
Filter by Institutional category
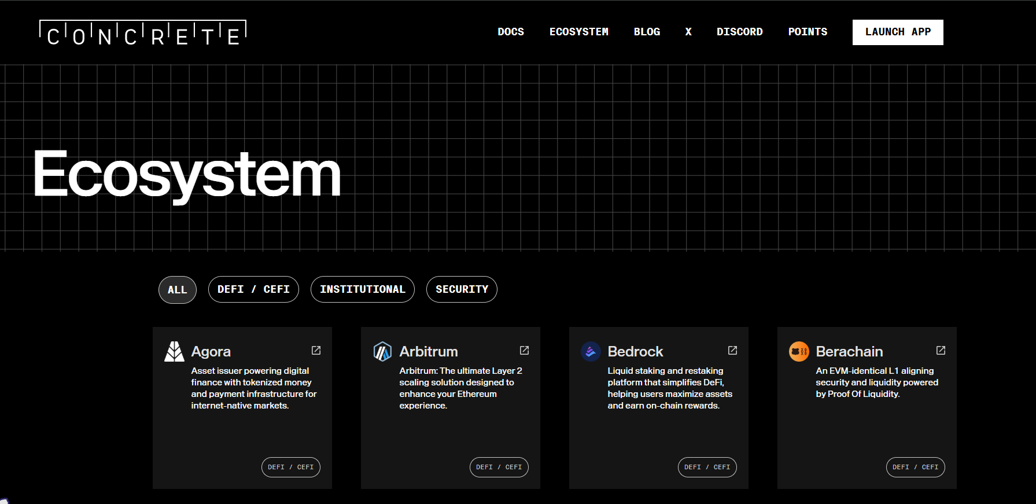pos(363,289)
